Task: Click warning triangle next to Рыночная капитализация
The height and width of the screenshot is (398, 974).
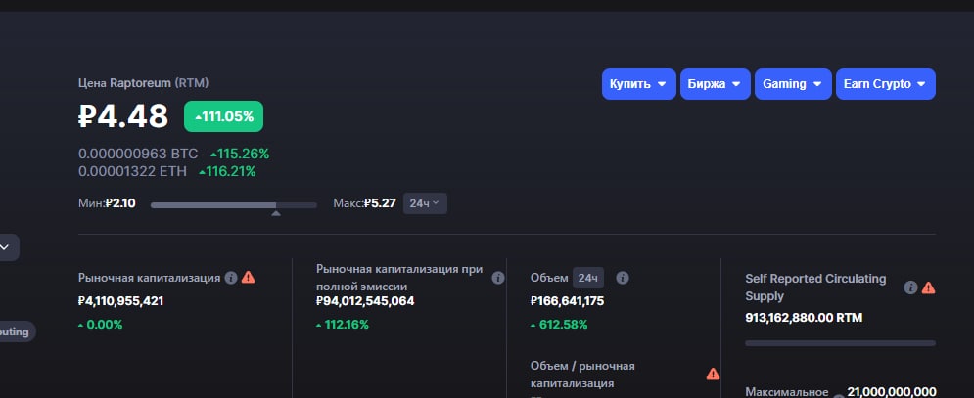Action: point(249,277)
